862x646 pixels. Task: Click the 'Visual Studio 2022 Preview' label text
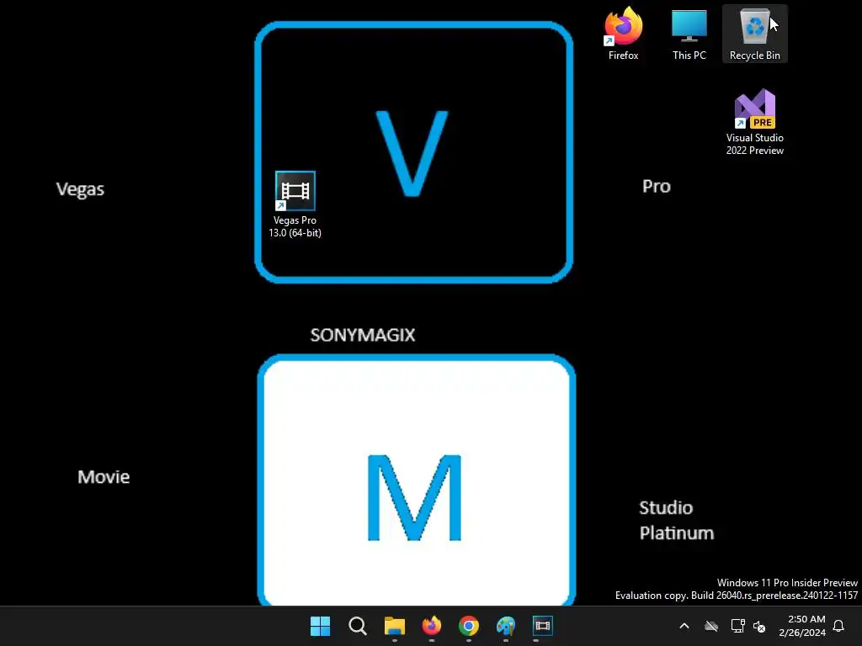click(755, 144)
